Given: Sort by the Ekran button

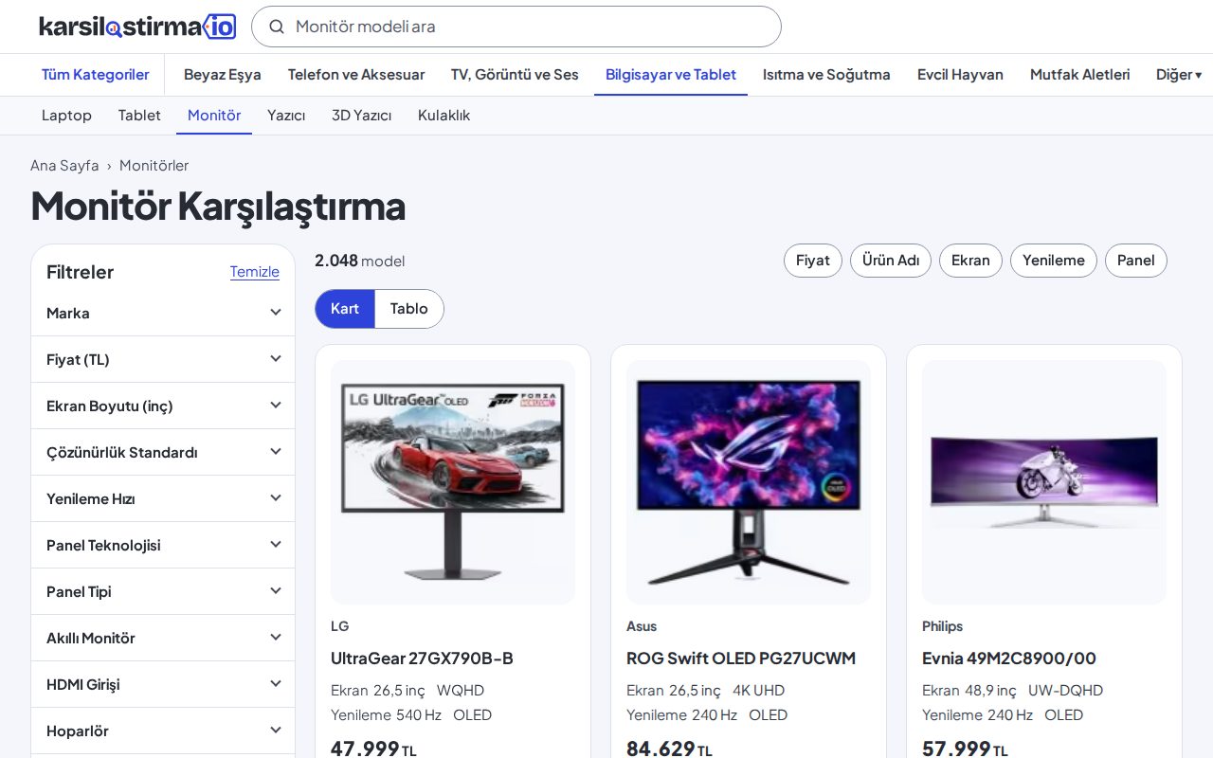Looking at the screenshot, I should pos(970,261).
